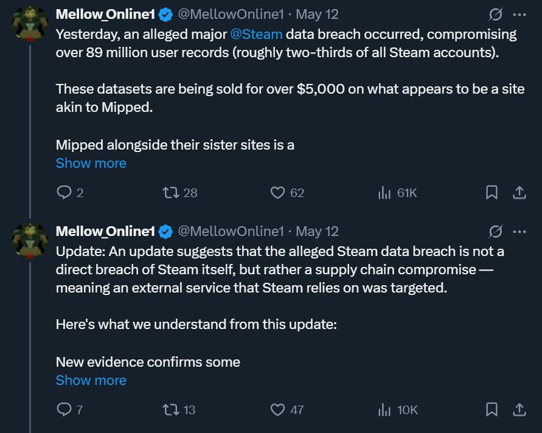The height and width of the screenshot is (433, 542).
Task: Expand the Update tweet with Show more
Action: [91, 380]
